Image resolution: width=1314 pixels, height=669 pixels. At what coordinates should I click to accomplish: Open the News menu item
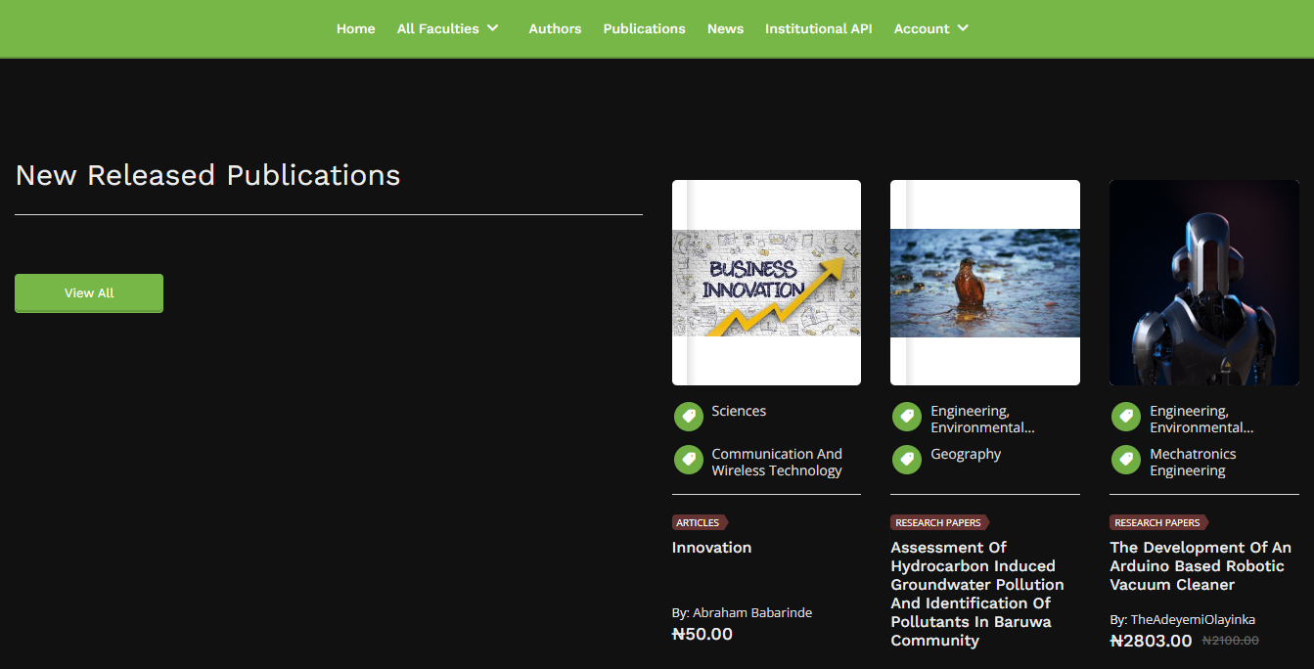725,28
